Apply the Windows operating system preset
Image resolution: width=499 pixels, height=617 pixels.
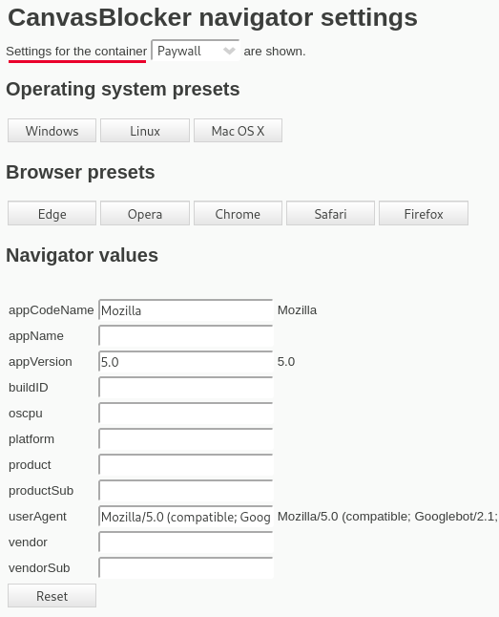click(52, 131)
